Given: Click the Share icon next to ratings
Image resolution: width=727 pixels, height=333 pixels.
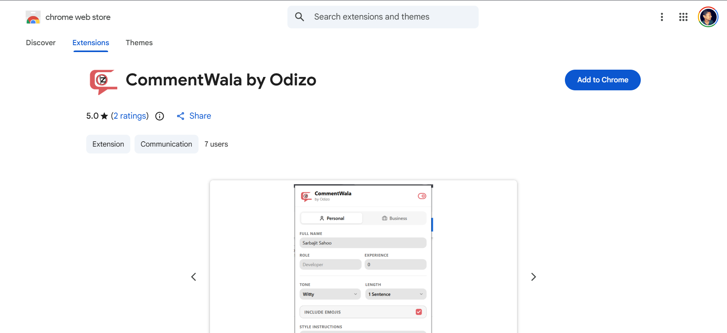Looking at the screenshot, I should [181, 116].
